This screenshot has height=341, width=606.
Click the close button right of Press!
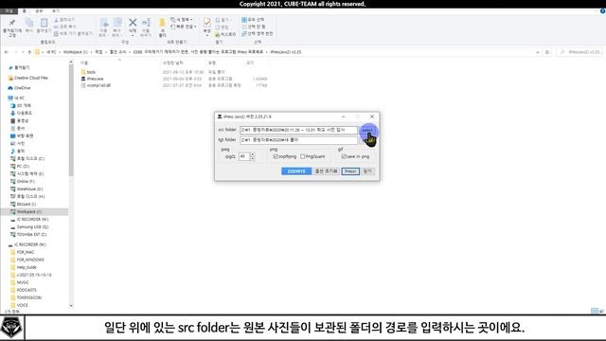click(367, 170)
